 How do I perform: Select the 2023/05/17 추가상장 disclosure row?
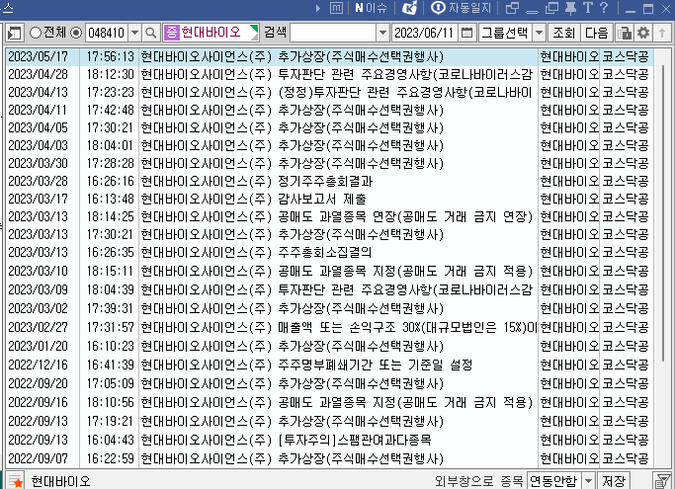329,57
